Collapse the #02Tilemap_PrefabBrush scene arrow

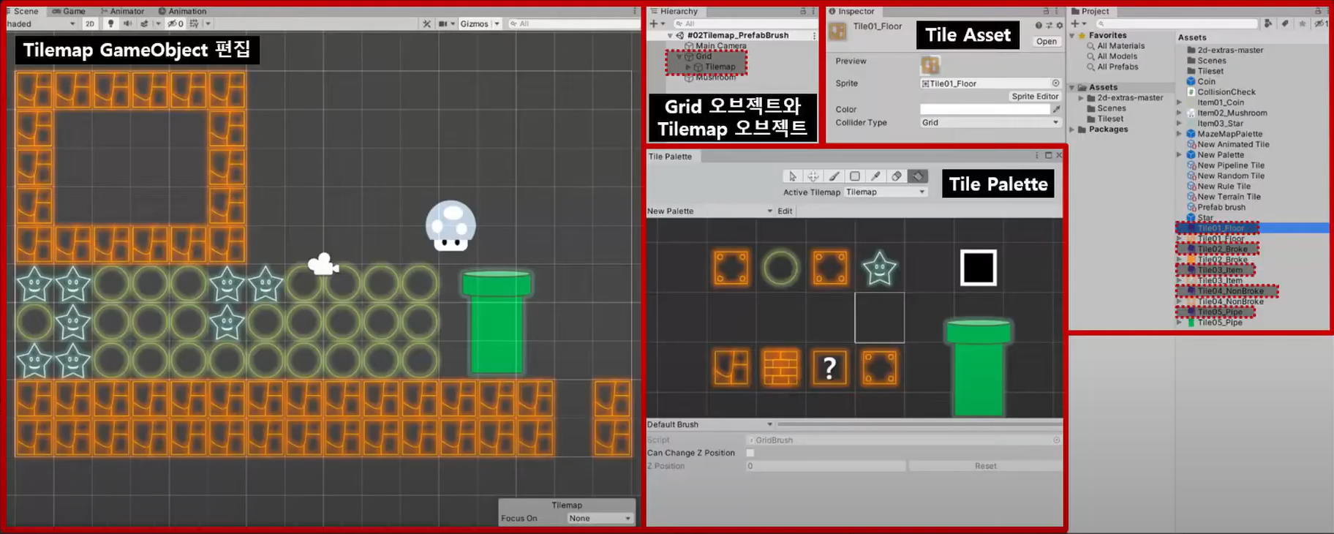670,35
